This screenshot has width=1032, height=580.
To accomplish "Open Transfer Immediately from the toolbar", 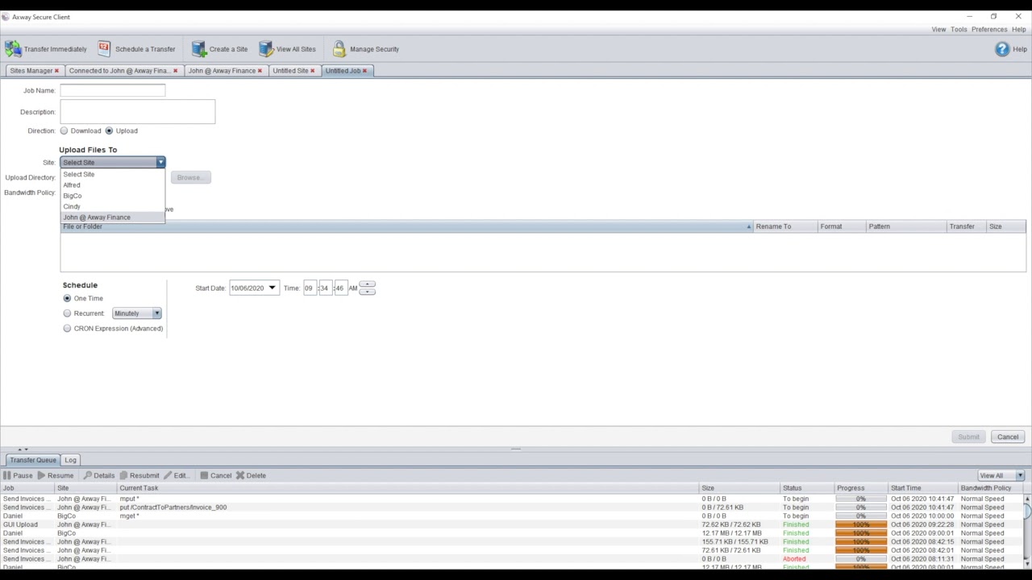I will 46,49.
